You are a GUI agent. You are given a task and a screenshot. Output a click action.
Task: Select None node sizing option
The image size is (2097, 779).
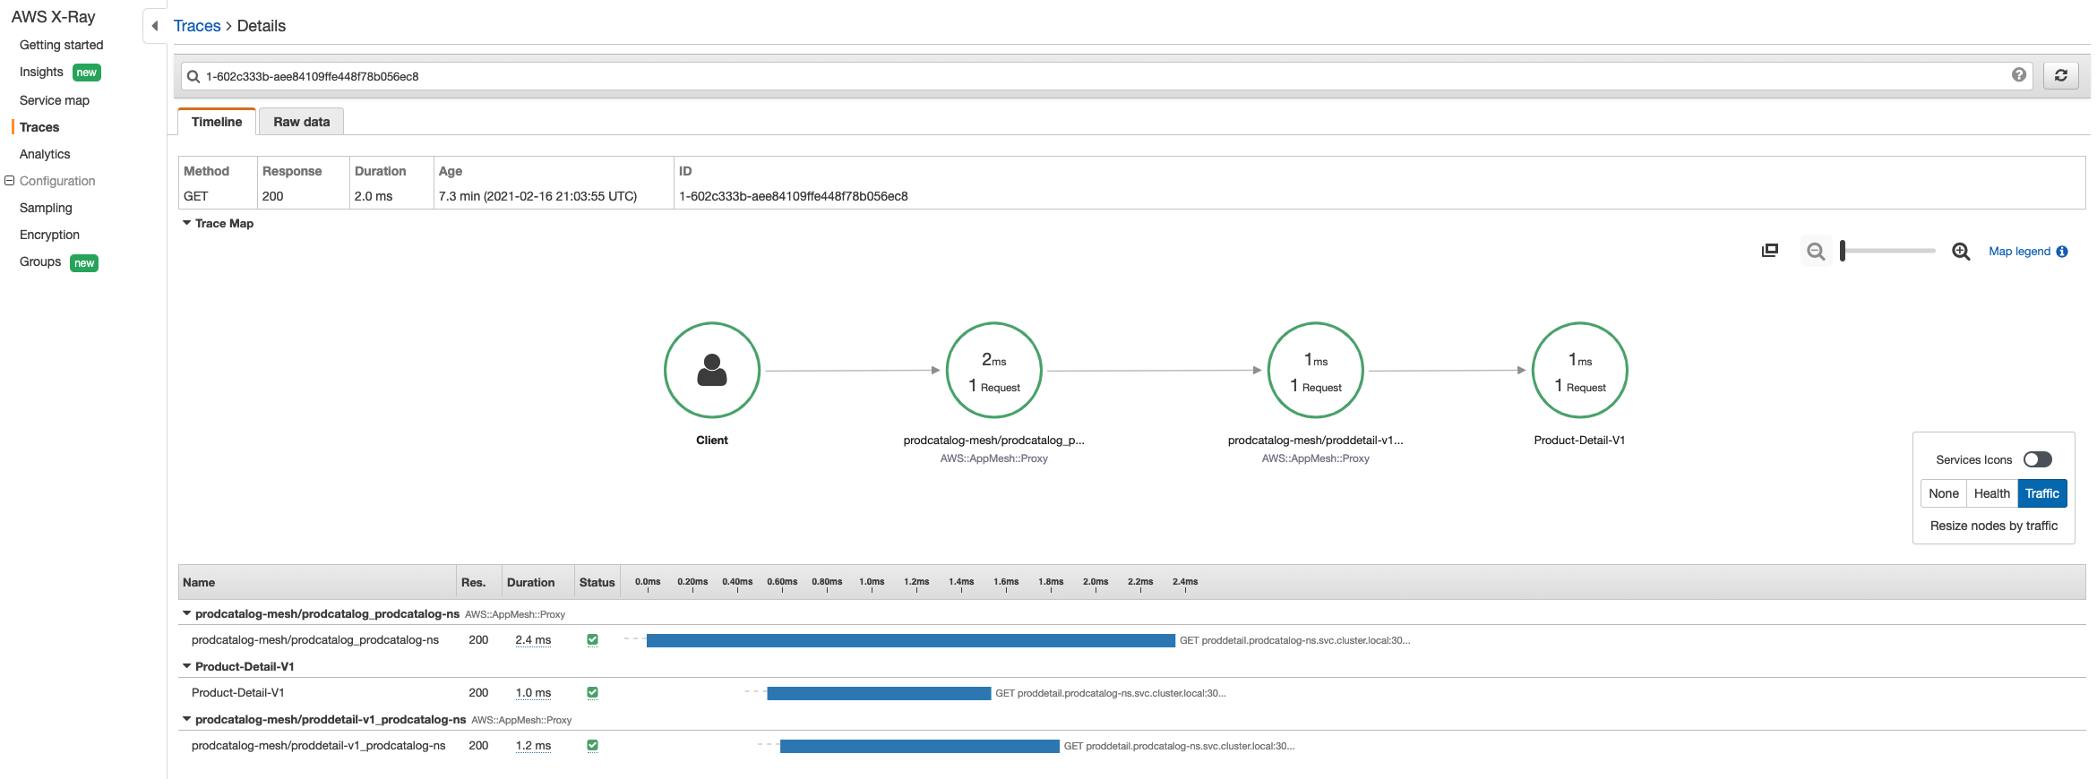click(1943, 493)
